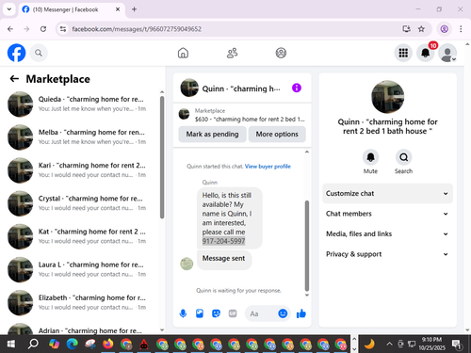Click the Message sent bubble
471x353 pixels.
click(223, 259)
